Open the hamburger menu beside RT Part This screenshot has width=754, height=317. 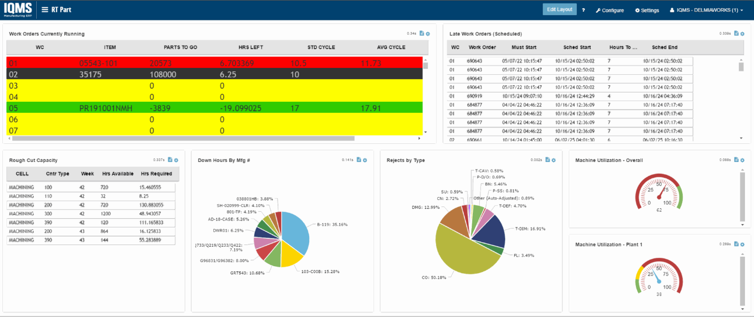coord(45,10)
